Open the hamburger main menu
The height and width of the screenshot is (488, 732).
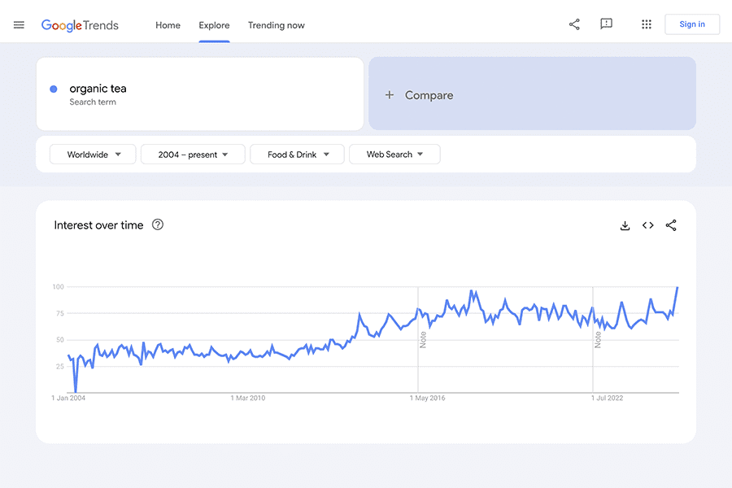point(19,24)
